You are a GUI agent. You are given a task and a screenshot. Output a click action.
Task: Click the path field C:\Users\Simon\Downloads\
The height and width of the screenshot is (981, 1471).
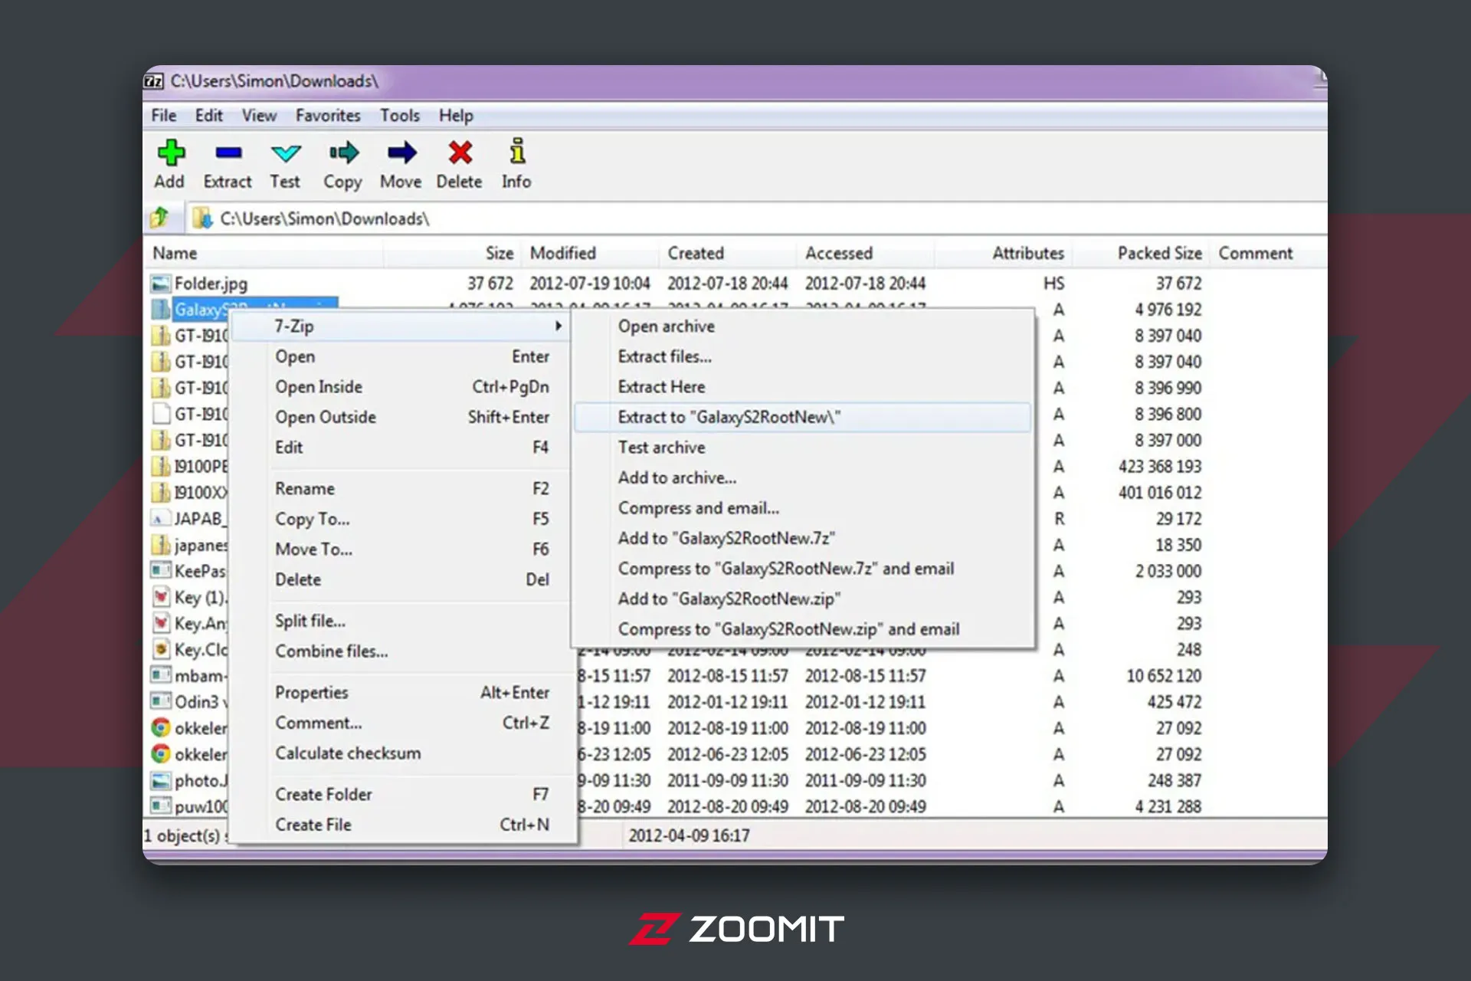(758, 218)
